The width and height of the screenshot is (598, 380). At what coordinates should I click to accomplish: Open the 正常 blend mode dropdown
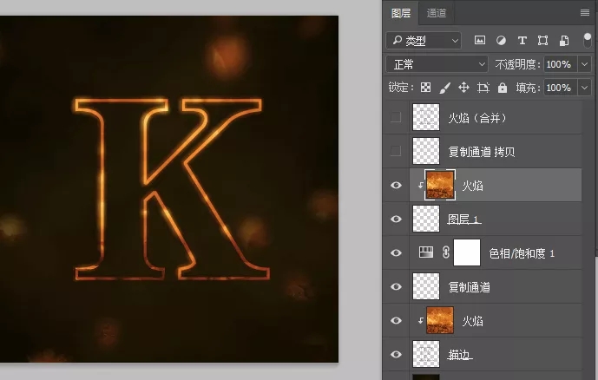(437, 64)
